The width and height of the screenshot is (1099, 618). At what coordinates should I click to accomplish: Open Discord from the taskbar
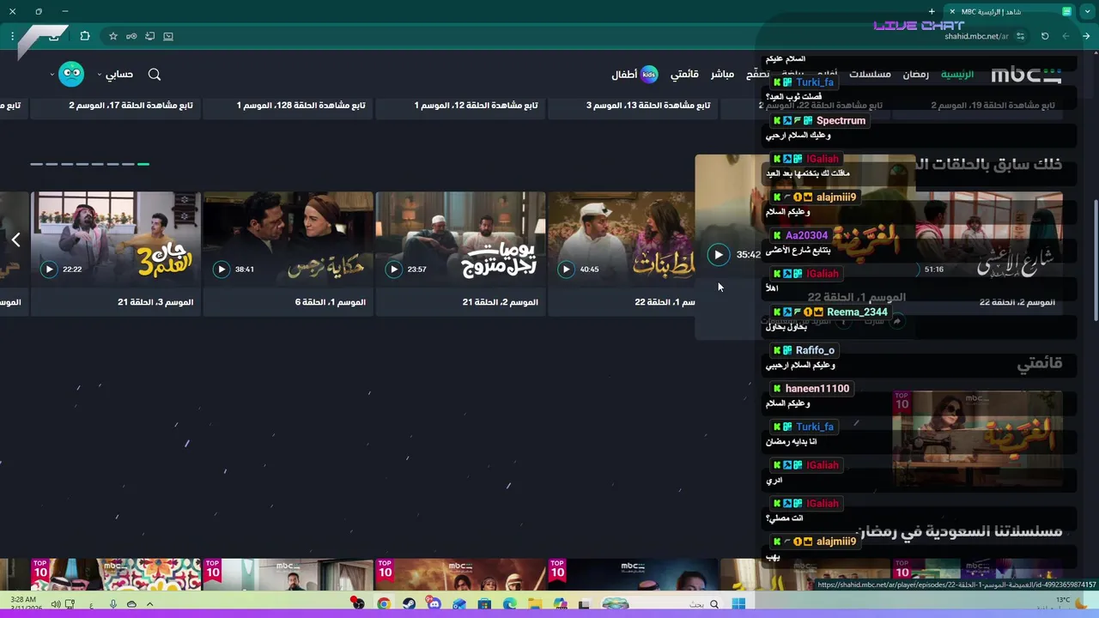click(434, 604)
